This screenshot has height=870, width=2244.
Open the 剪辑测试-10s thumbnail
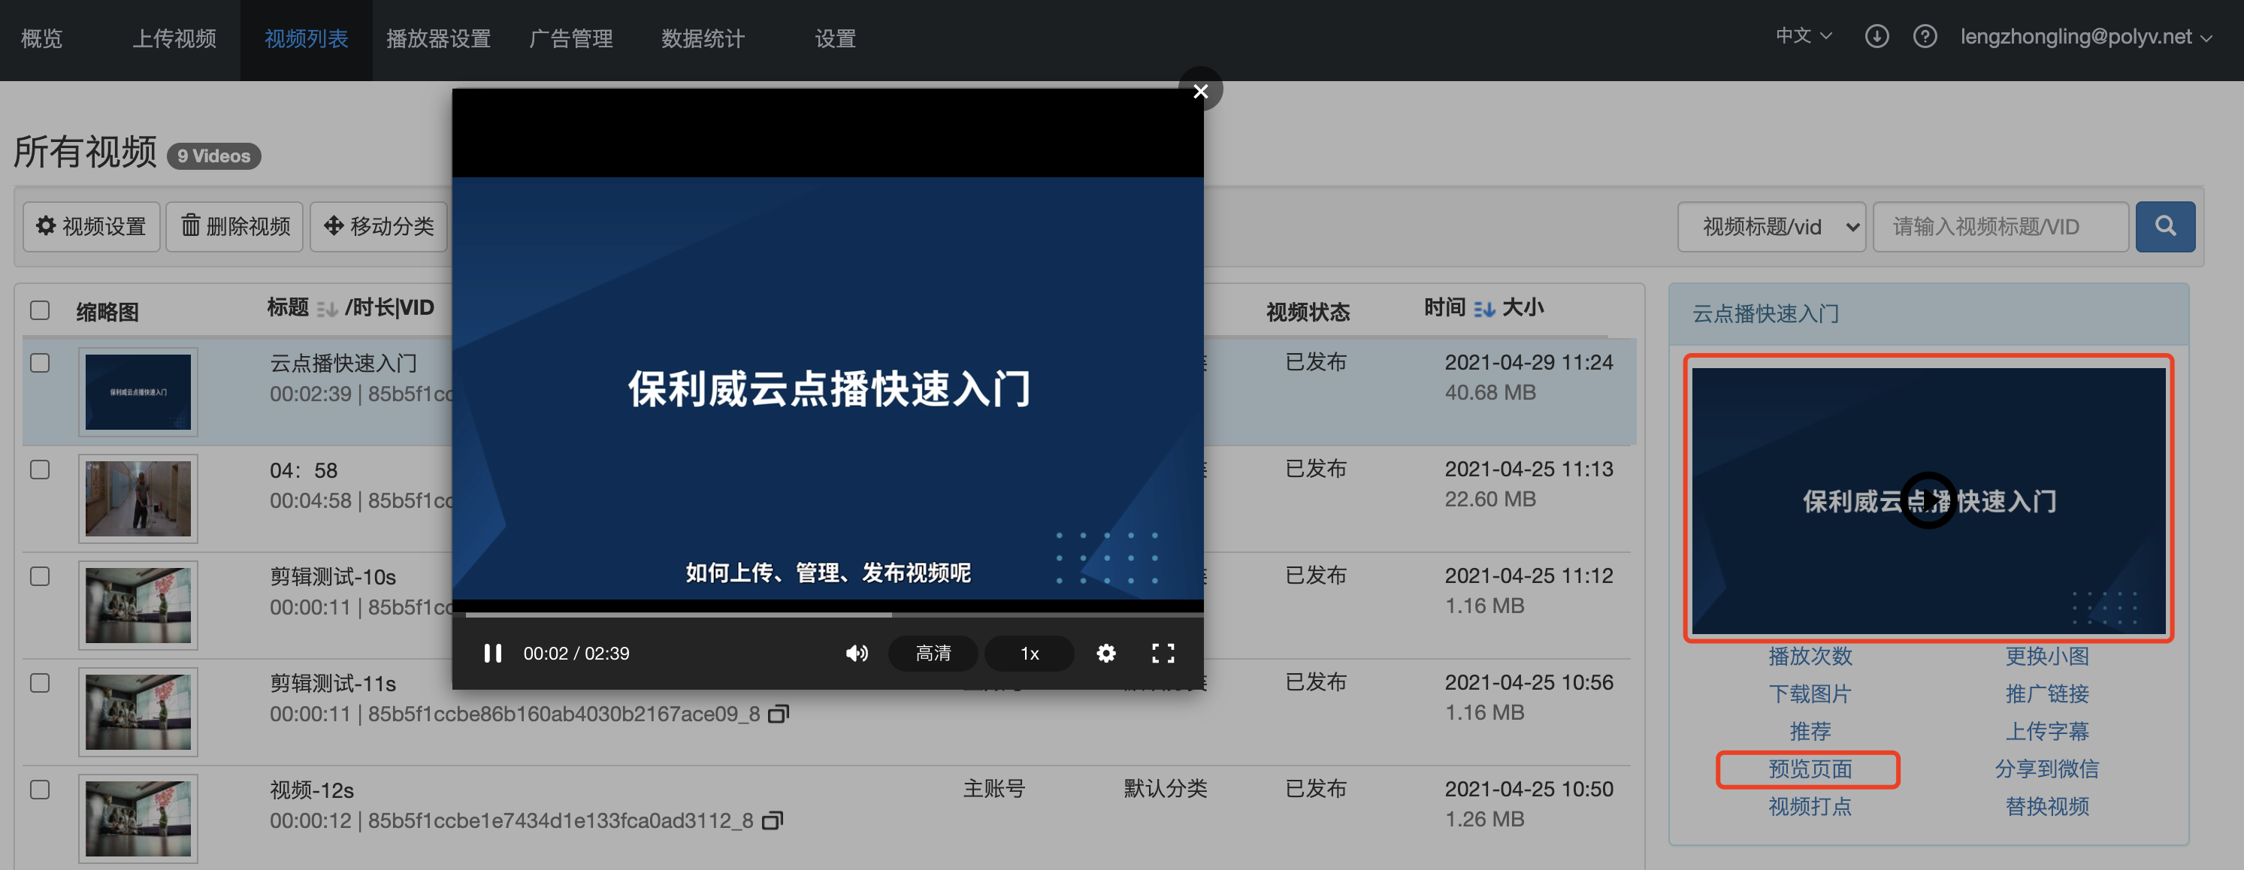tap(138, 606)
